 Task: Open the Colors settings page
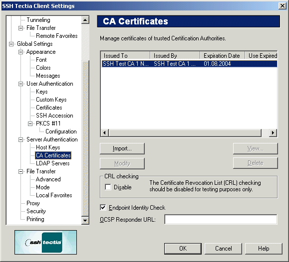pos(43,68)
